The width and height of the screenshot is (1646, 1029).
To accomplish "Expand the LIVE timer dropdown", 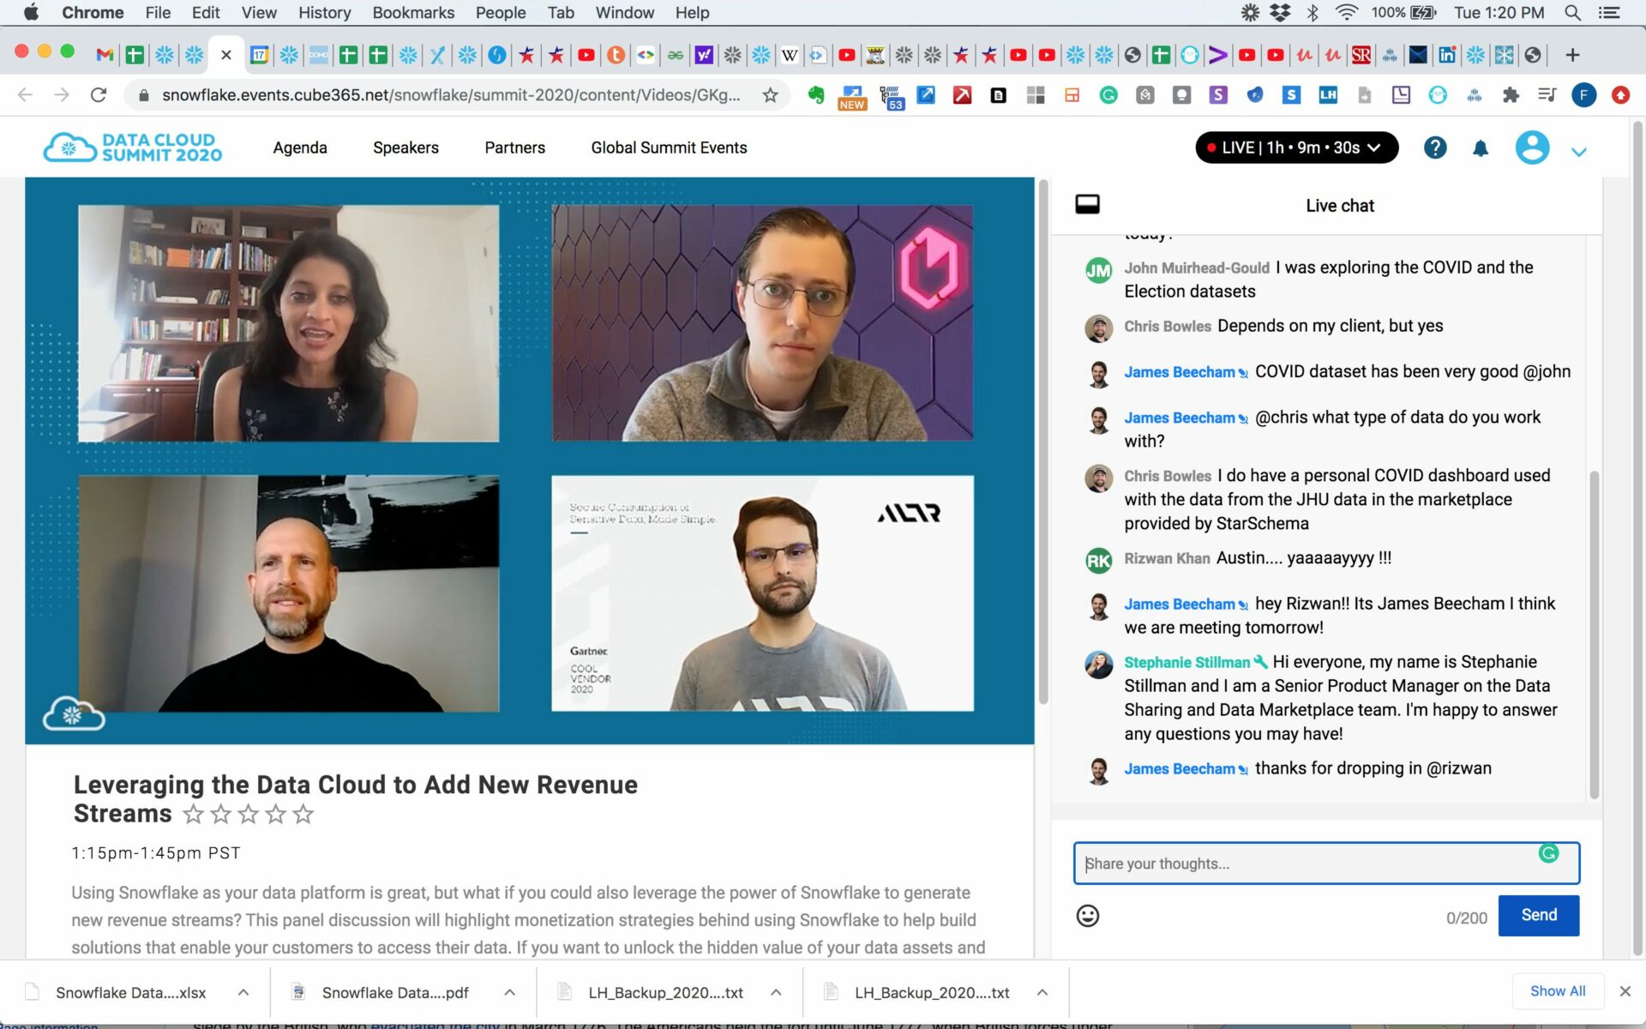I will click(x=1296, y=147).
